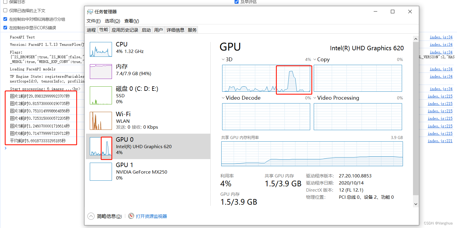Switch to the 应用历史记录 tab

(125, 30)
